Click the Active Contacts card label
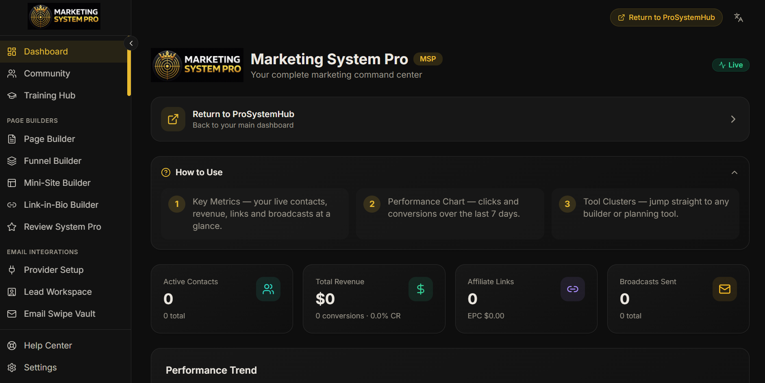The width and height of the screenshot is (765, 383). (191, 282)
